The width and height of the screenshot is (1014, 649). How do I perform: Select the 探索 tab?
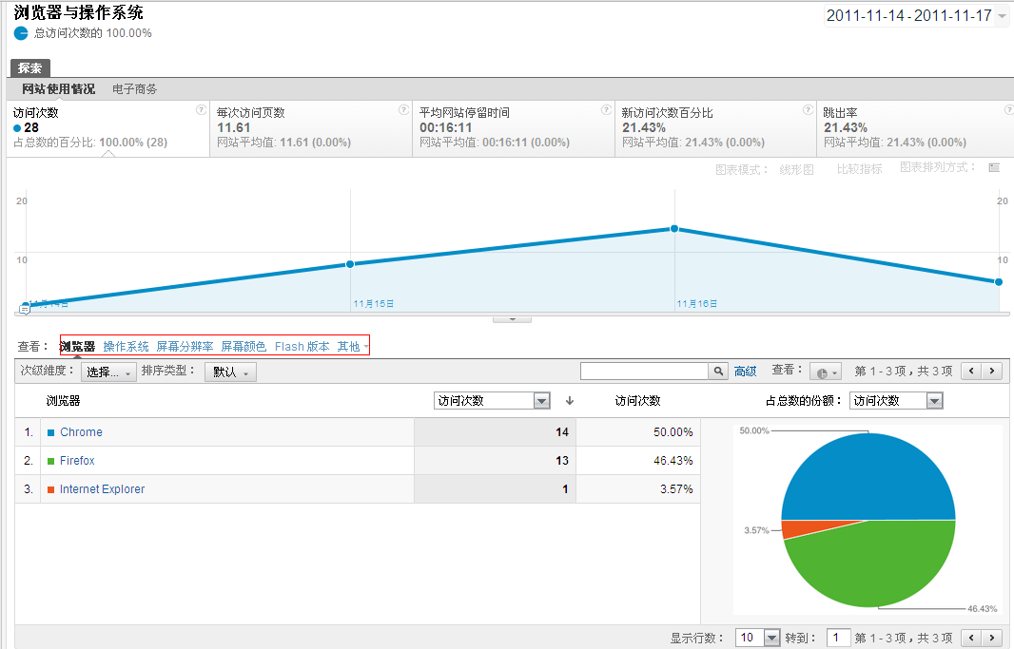click(29, 67)
